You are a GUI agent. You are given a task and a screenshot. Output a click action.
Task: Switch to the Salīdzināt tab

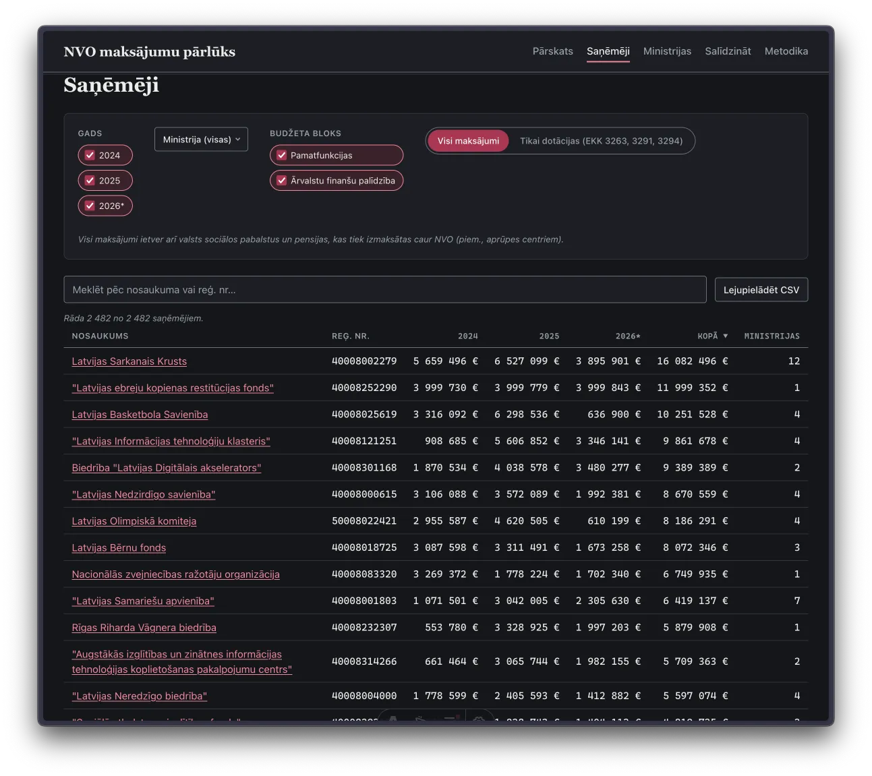click(x=728, y=51)
